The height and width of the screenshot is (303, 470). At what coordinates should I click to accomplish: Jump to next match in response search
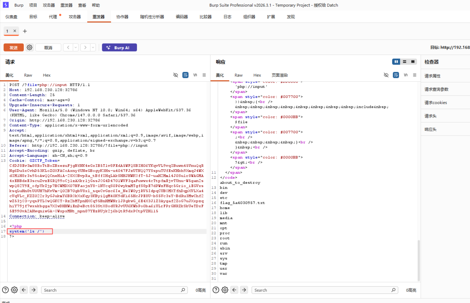tap(244, 290)
